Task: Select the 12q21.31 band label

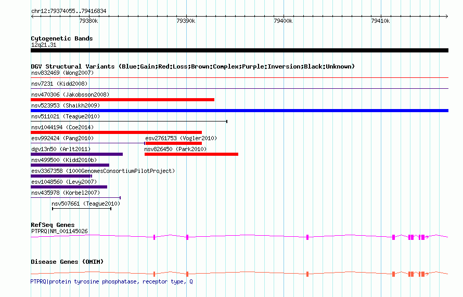Action: tap(44, 45)
